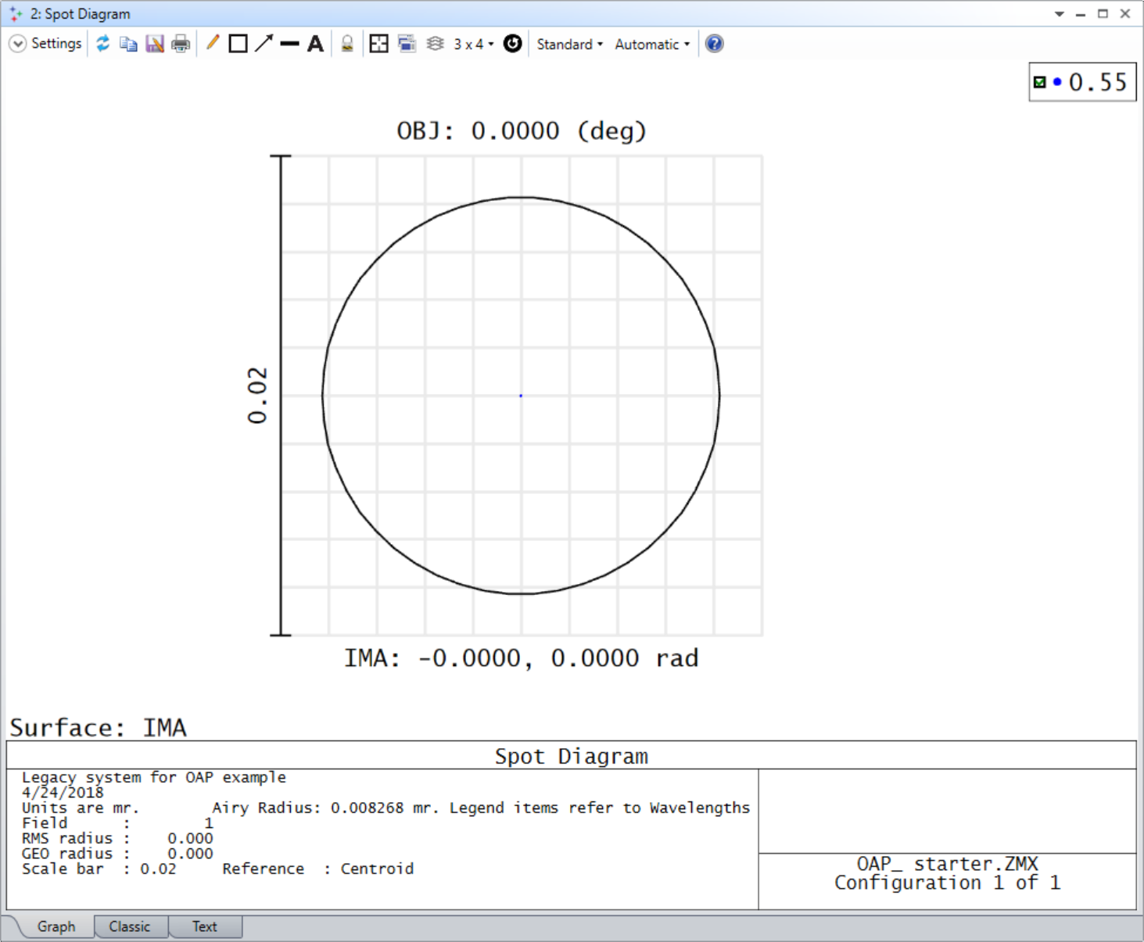This screenshot has height=942, width=1144.
Task: Toggle the 0.55 wavelength legend checkbox
Action: tap(1040, 82)
